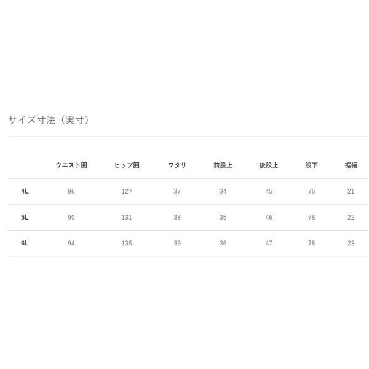Select the ワタリ column header
Screen dimensions: 369x369
(177, 165)
